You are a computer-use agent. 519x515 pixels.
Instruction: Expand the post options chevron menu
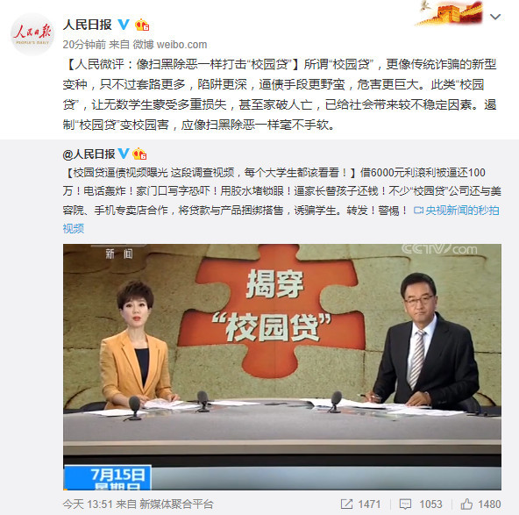pyautogui.click(x=495, y=17)
